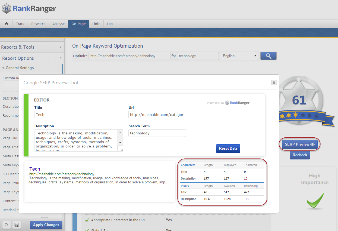Close the Google SERP Preview Tool dialog
Image resolution: width=338 pixels, height=231 pixels.
tap(274, 82)
